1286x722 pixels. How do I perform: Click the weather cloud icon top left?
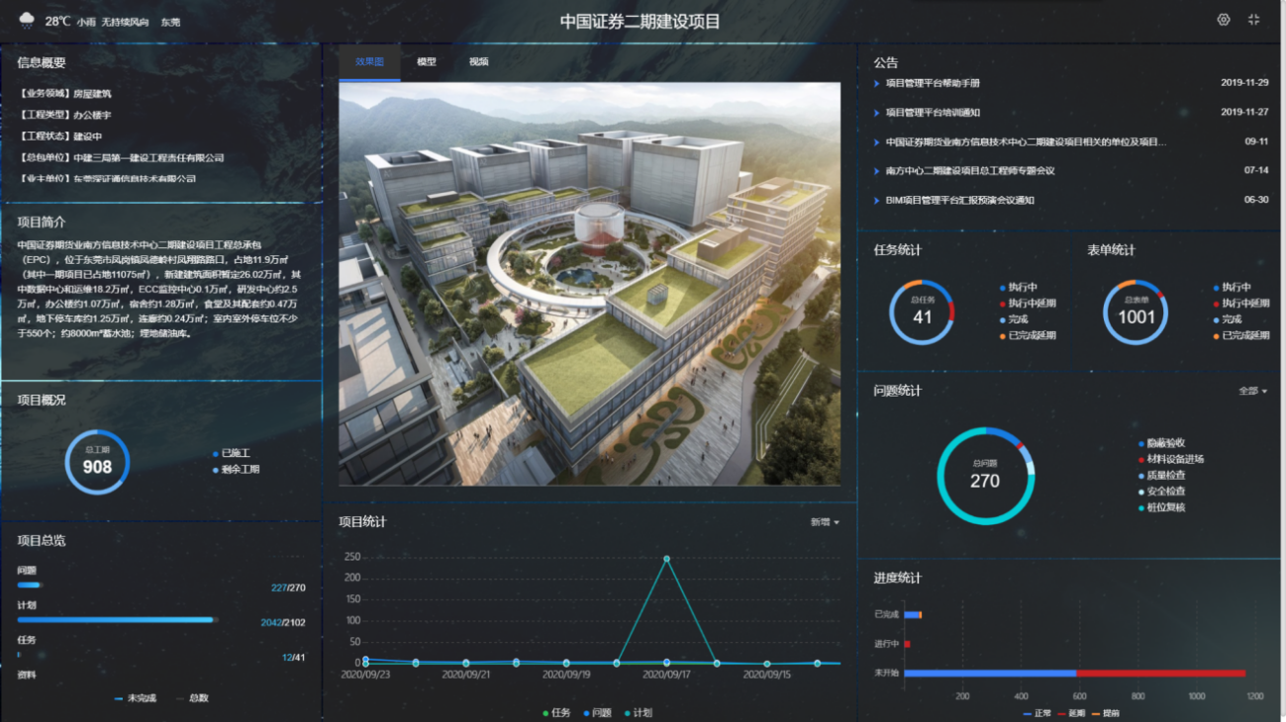click(26, 18)
